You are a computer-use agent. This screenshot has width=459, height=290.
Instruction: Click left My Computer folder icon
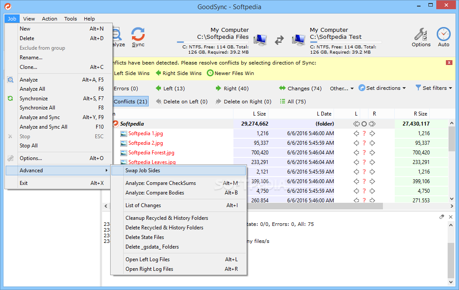click(x=260, y=40)
